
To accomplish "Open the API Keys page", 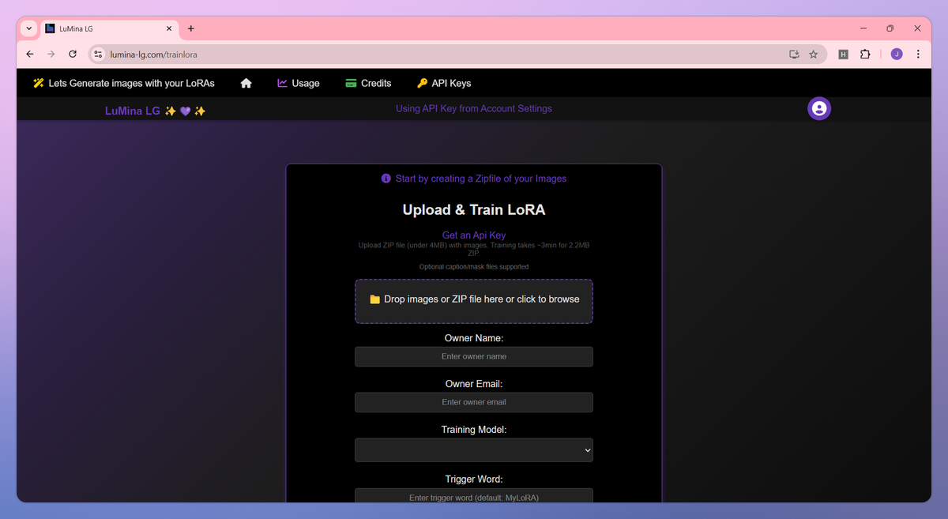I will (x=444, y=83).
